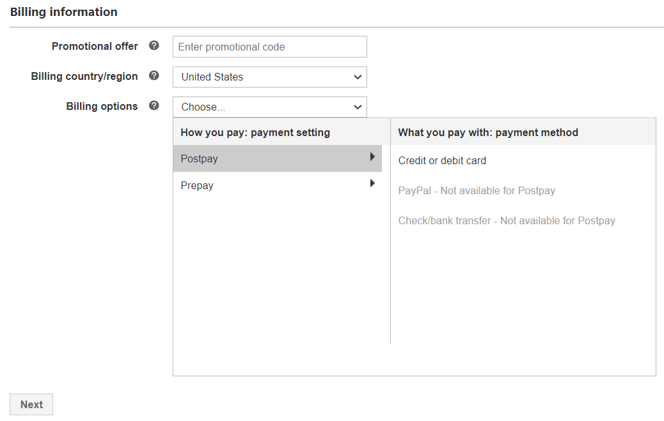Viewport: 664px width, 421px height.
Task: Click into the Enter promotional code field
Action: [x=269, y=47]
